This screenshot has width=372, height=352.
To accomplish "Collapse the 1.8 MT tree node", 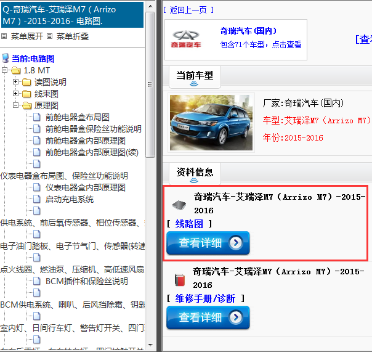I will pos(4,70).
